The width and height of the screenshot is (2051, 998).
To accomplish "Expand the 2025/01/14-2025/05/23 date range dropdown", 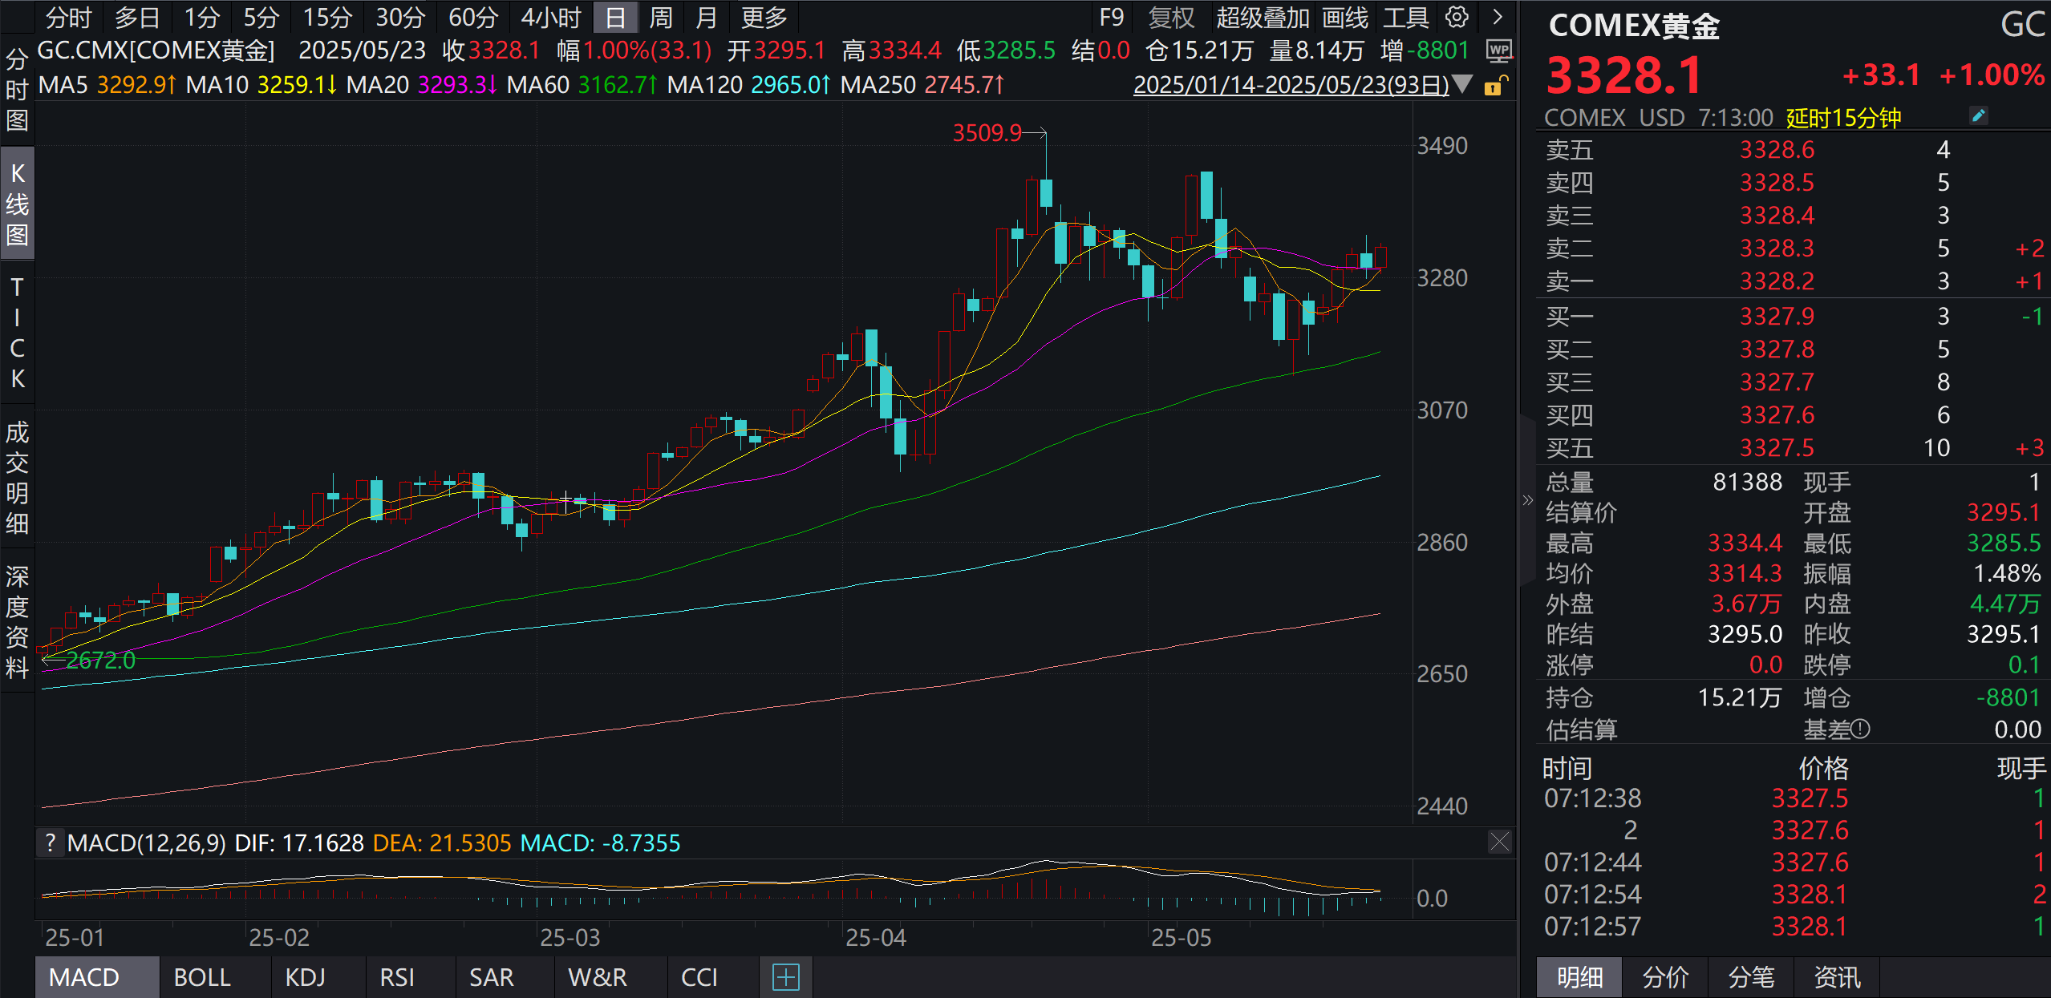I will 1463,84.
